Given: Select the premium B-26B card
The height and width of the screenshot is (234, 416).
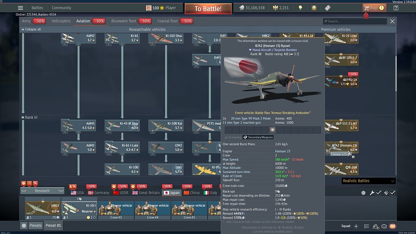Looking at the screenshot, I should [342, 169].
